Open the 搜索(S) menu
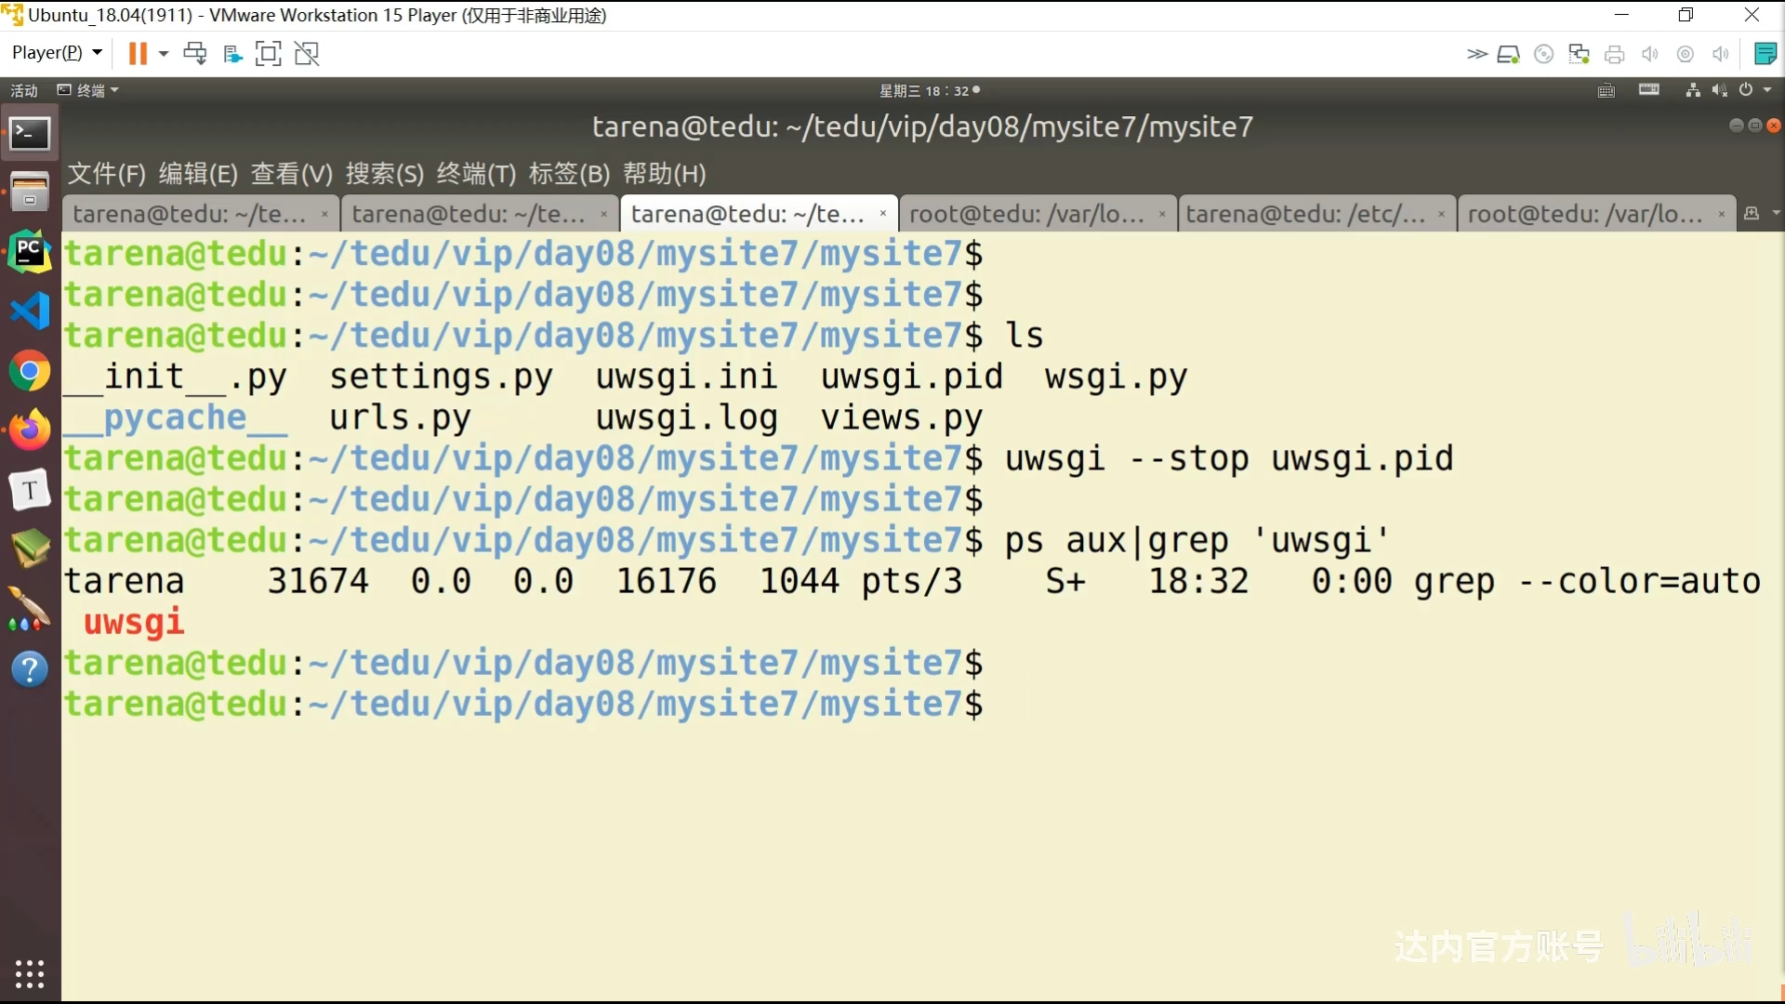The image size is (1785, 1004). [x=385, y=173]
